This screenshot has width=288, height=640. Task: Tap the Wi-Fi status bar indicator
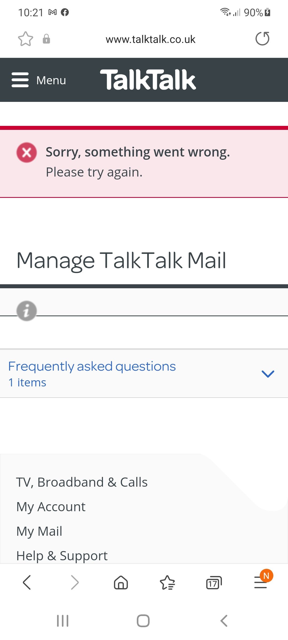(x=225, y=12)
